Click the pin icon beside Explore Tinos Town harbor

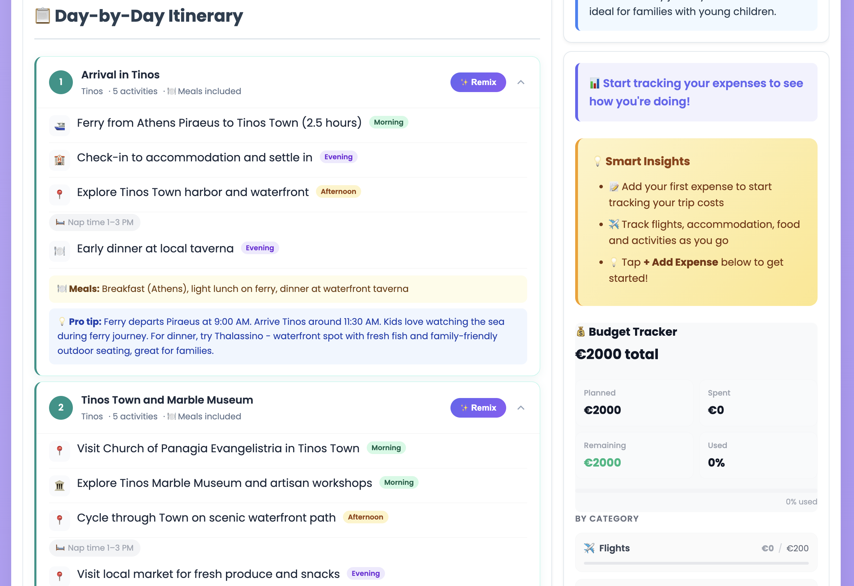point(60,195)
